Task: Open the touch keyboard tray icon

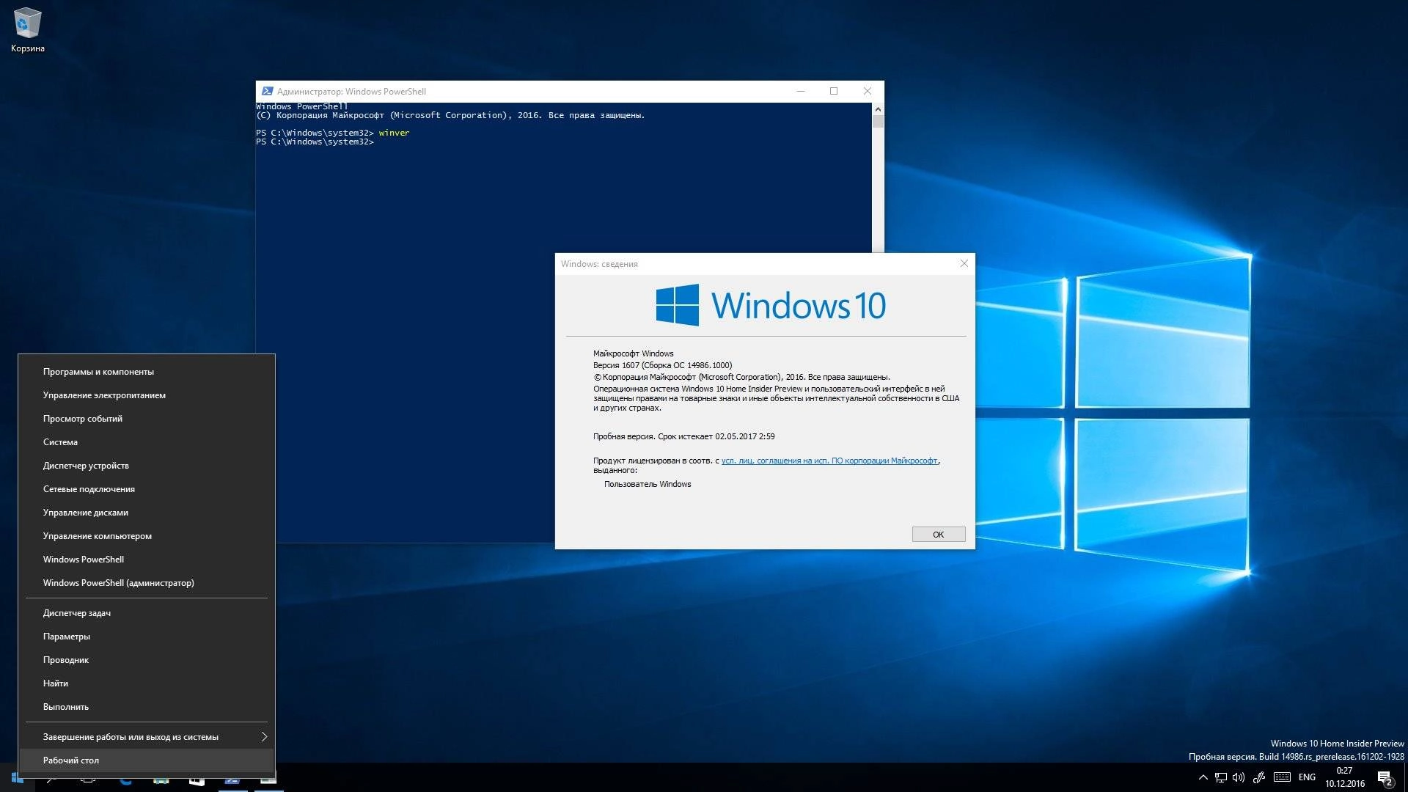Action: tap(1282, 777)
